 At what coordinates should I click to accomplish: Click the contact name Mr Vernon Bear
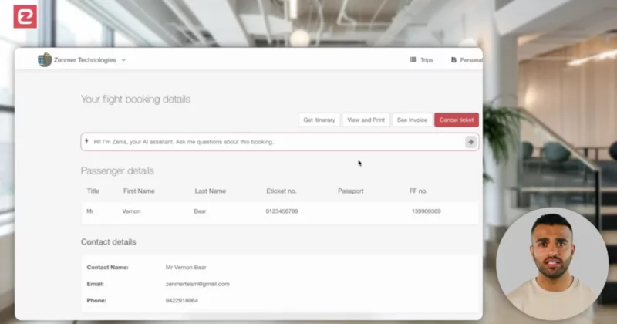click(186, 267)
